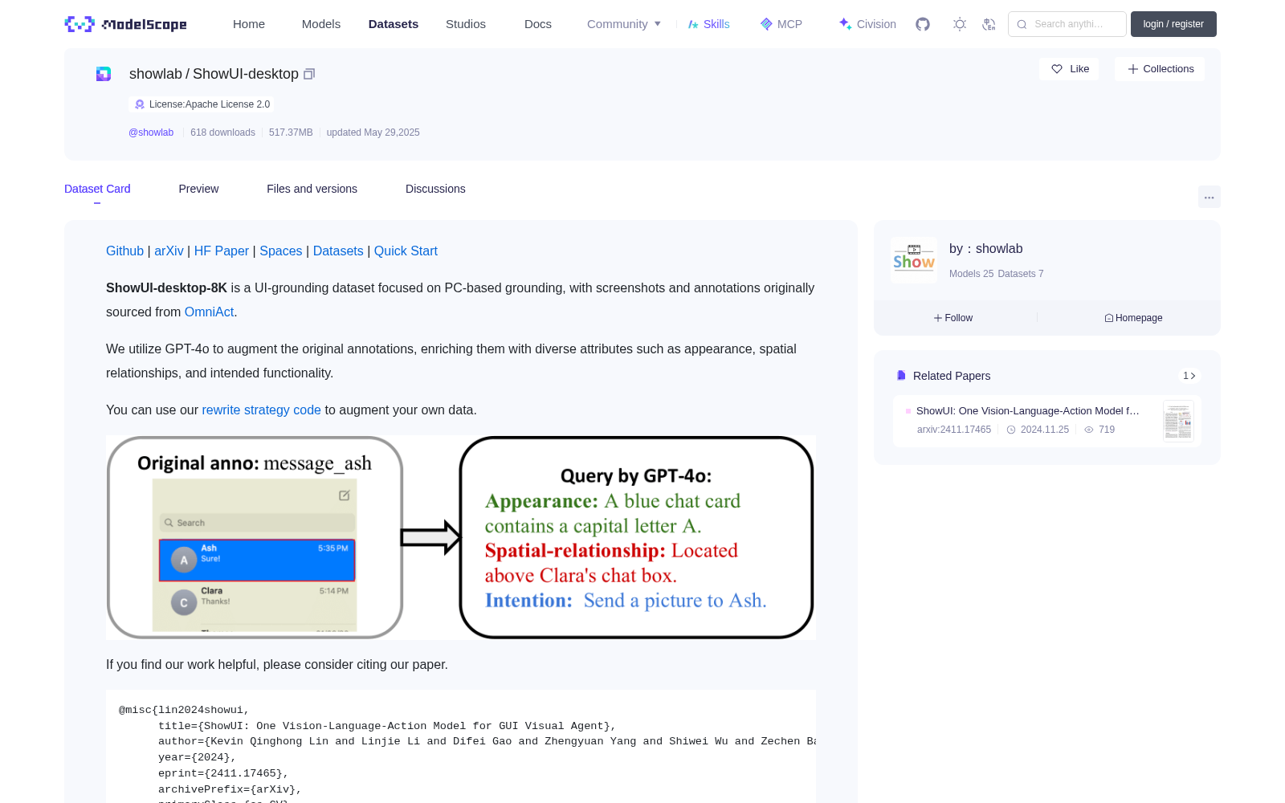The width and height of the screenshot is (1285, 803).
Task: Click the BibTeX citation code block
Action: [x=461, y=747]
